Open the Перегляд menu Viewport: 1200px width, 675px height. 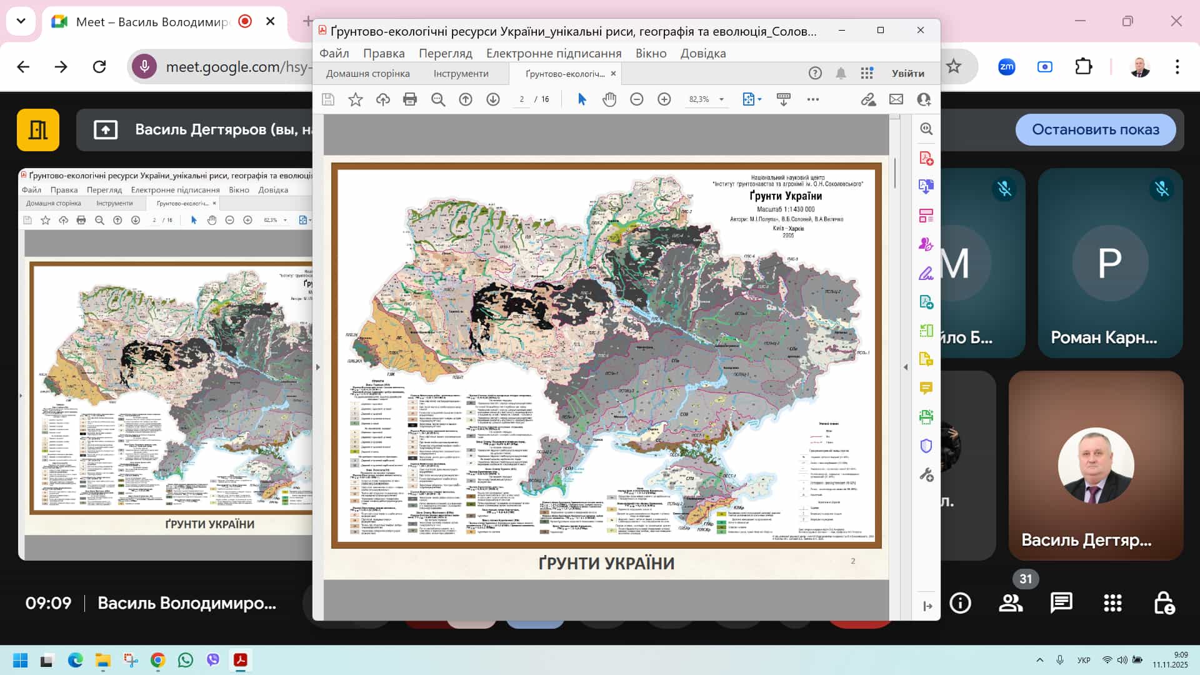[x=445, y=53]
